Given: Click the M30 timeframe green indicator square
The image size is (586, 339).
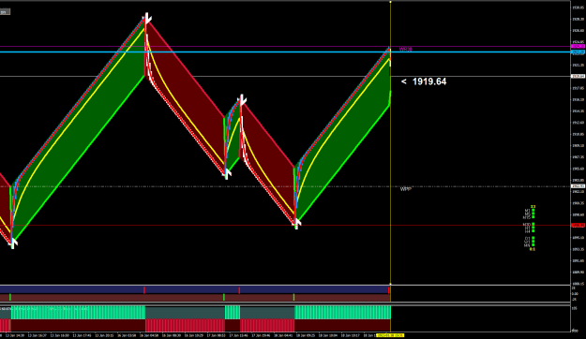Looking at the screenshot, I should tap(533, 224).
